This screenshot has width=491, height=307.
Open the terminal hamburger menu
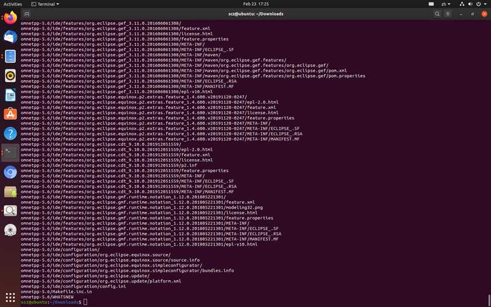click(x=448, y=14)
